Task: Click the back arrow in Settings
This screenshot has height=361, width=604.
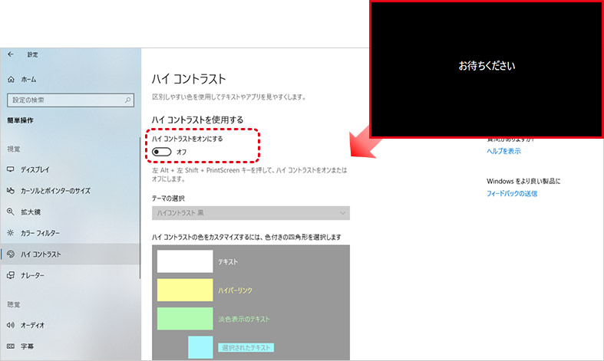Action: point(10,54)
